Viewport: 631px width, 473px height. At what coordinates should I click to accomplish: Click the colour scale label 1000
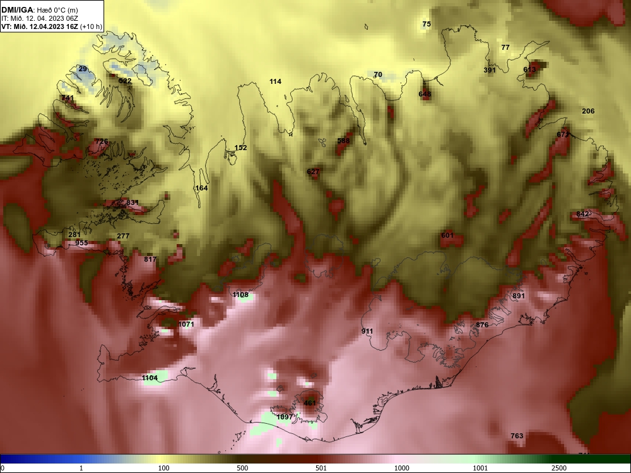click(402, 468)
